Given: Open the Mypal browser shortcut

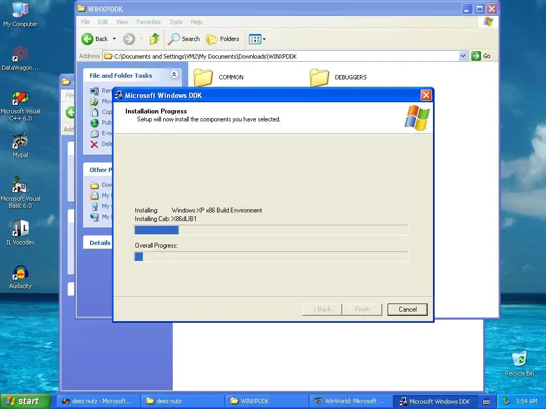Looking at the screenshot, I should 20,145.
